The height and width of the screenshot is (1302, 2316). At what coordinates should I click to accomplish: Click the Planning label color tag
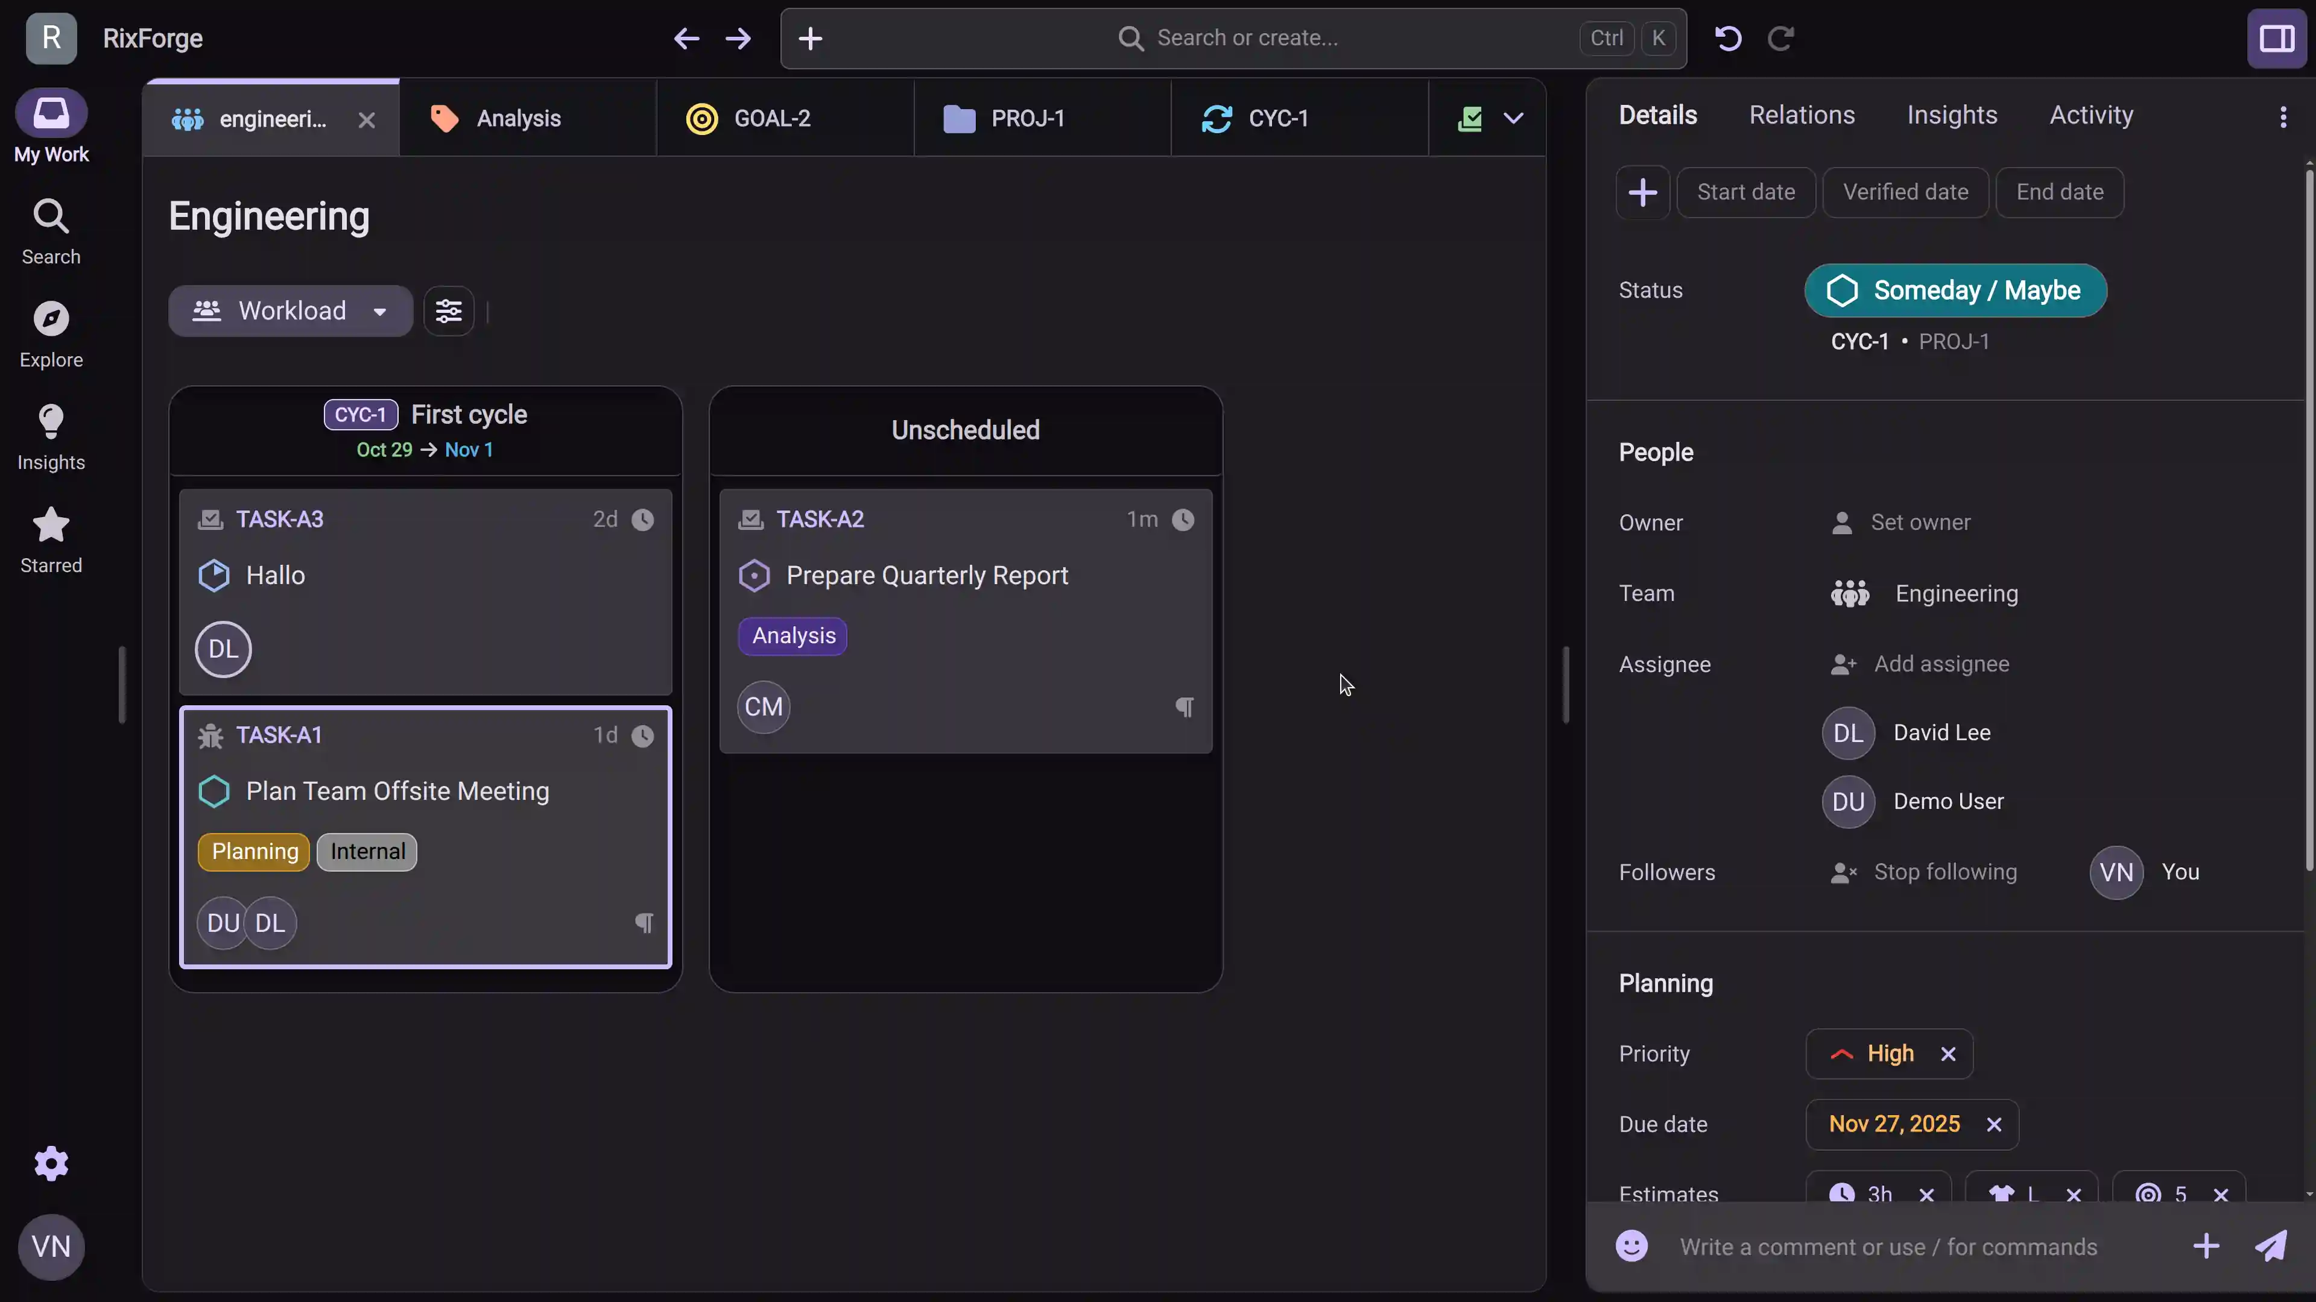click(255, 851)
